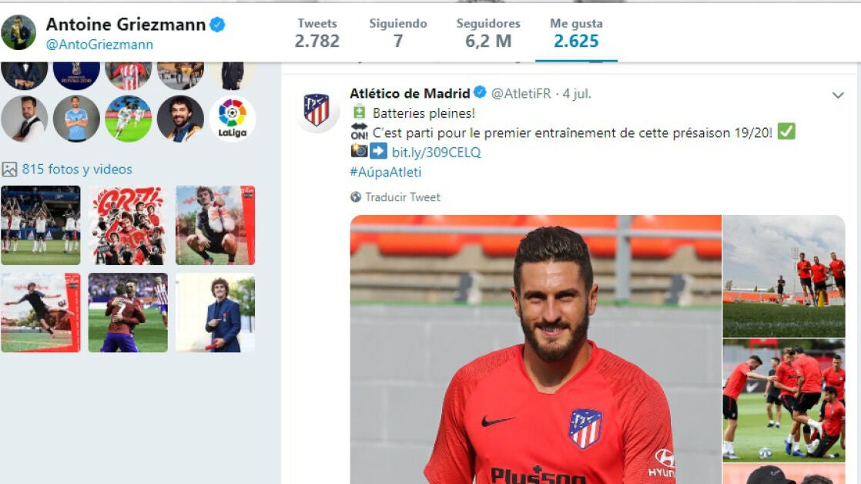Open the Seguidores tab
This screenshot has height=484, width=861.
point(488,33)
